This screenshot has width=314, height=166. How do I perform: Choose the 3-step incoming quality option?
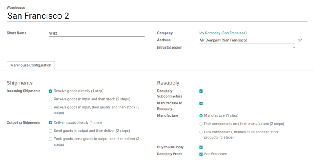coord(50,107)
